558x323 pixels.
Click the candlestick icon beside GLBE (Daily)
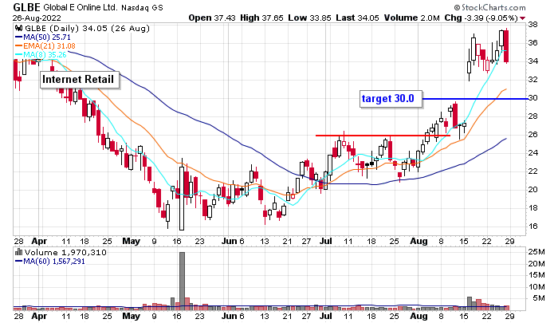(x=18, y=29)
